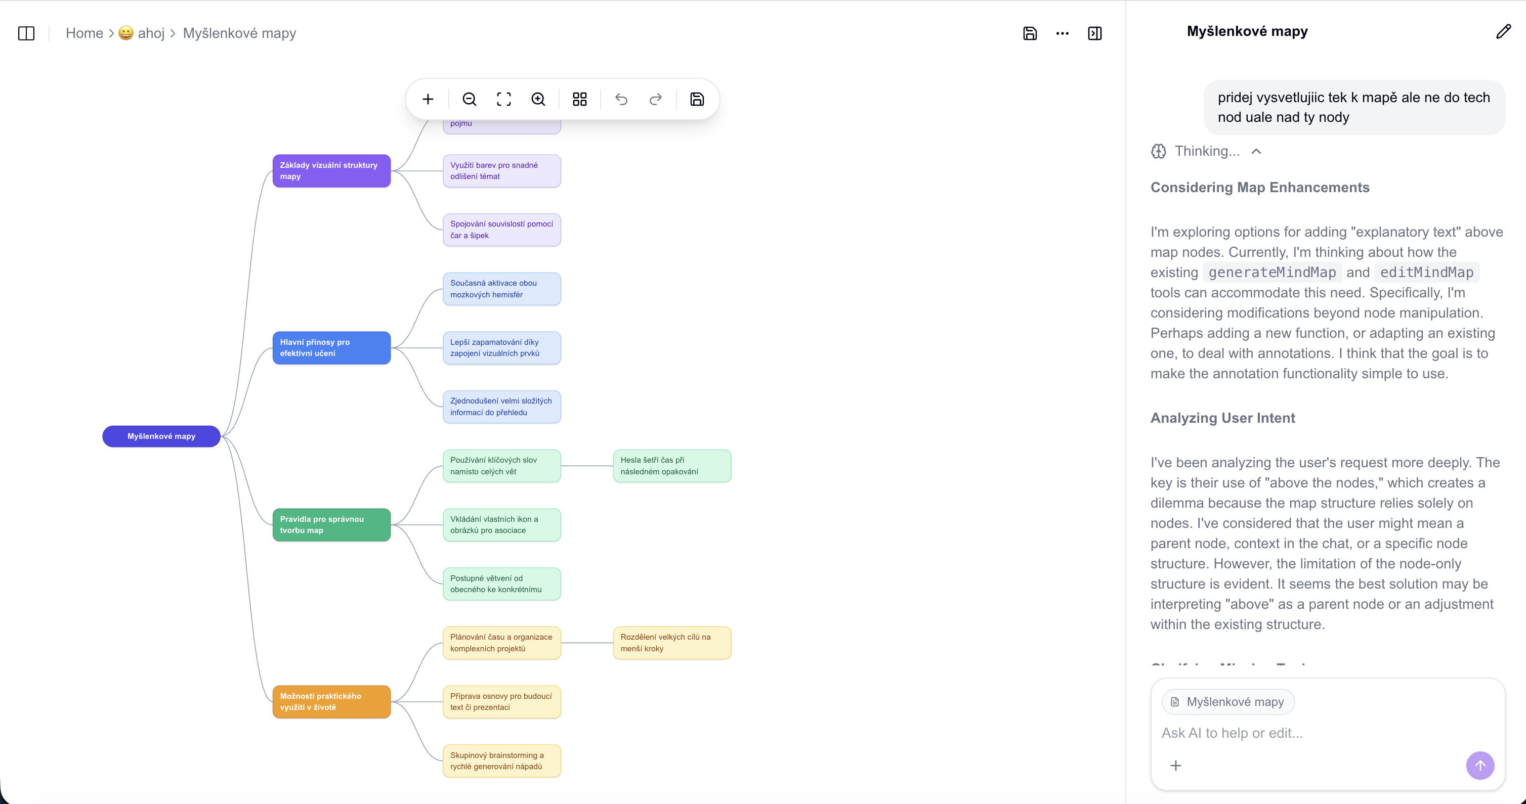
Task: Toggle the left sidebar panel icon
Action: click(x=27, y=33)
